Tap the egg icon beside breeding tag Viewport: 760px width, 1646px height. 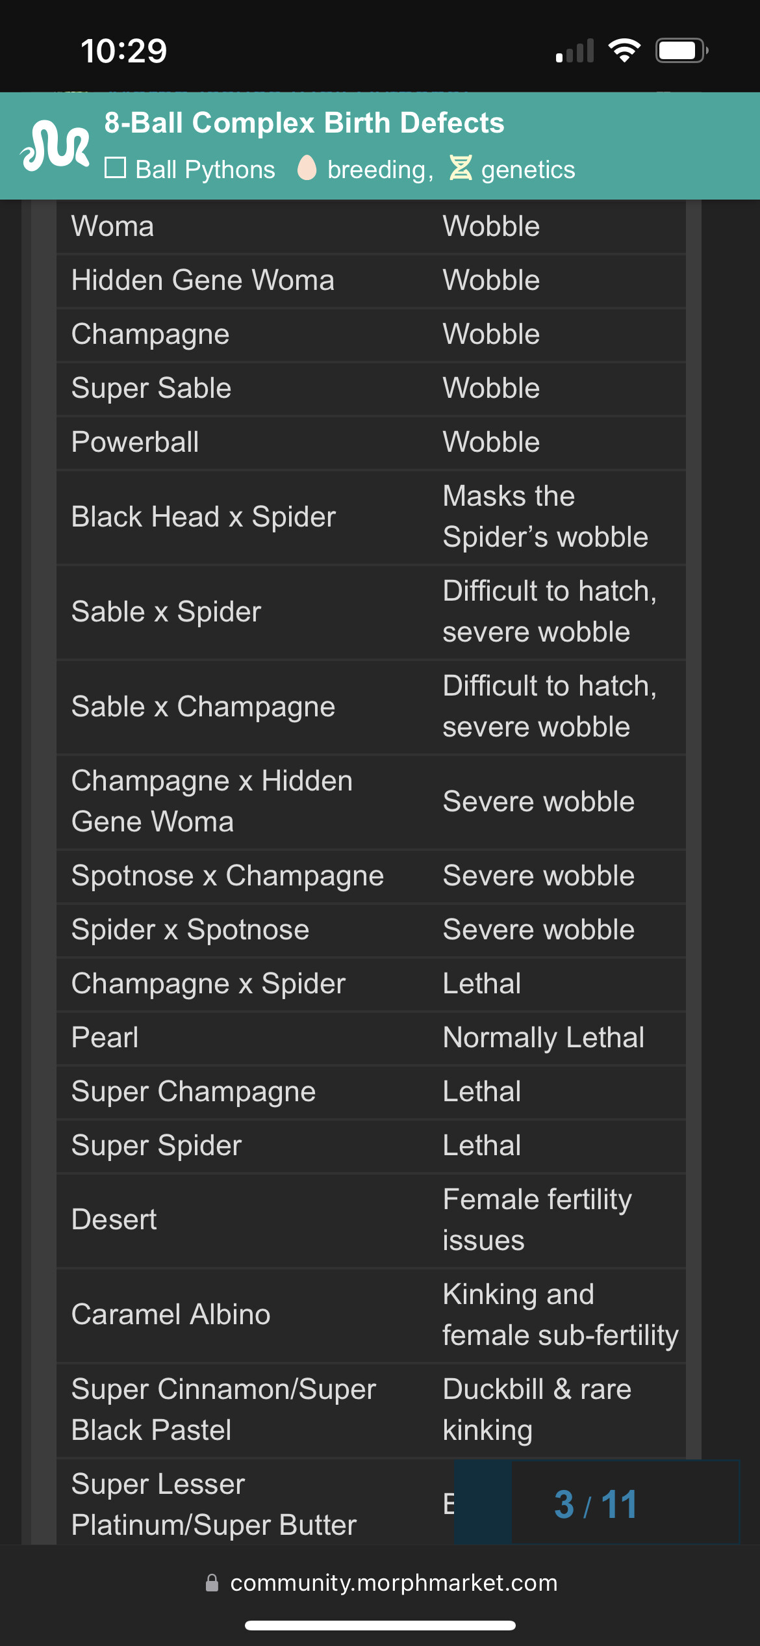307,168
